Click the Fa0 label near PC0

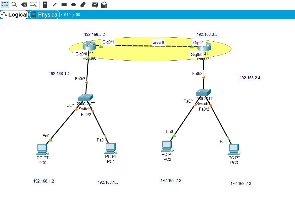(46, 136)
